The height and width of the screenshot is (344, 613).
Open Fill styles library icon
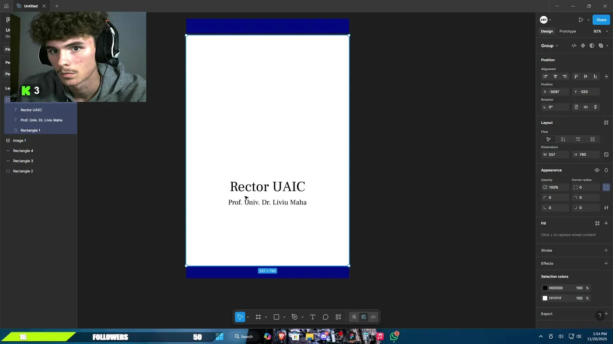597,223
